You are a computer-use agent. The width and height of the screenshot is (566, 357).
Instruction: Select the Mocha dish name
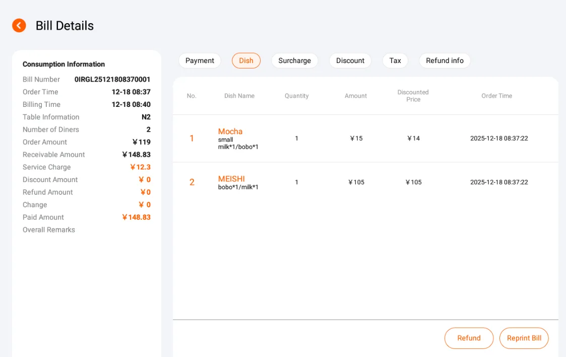230,132
